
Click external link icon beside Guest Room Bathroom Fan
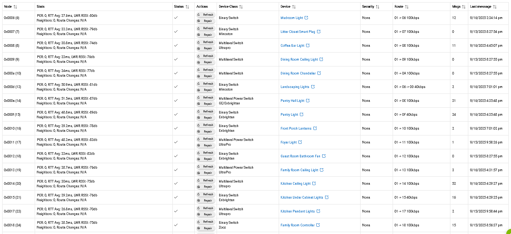pos(324,156)
